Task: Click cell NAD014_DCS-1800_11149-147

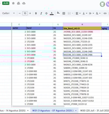Action: [82, 35]
